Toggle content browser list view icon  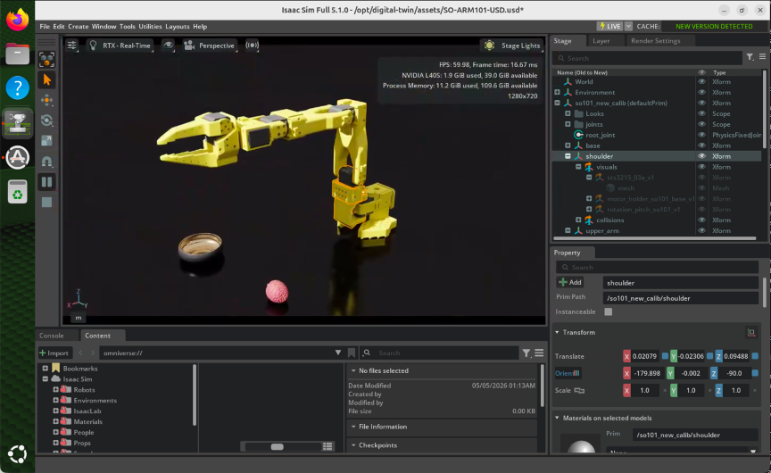[x=327, y=446]
